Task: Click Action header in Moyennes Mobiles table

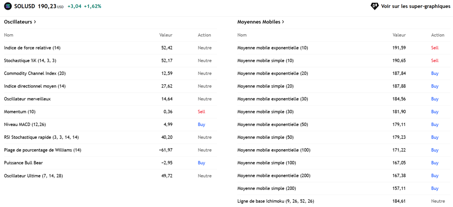Action: pos(437,35)
